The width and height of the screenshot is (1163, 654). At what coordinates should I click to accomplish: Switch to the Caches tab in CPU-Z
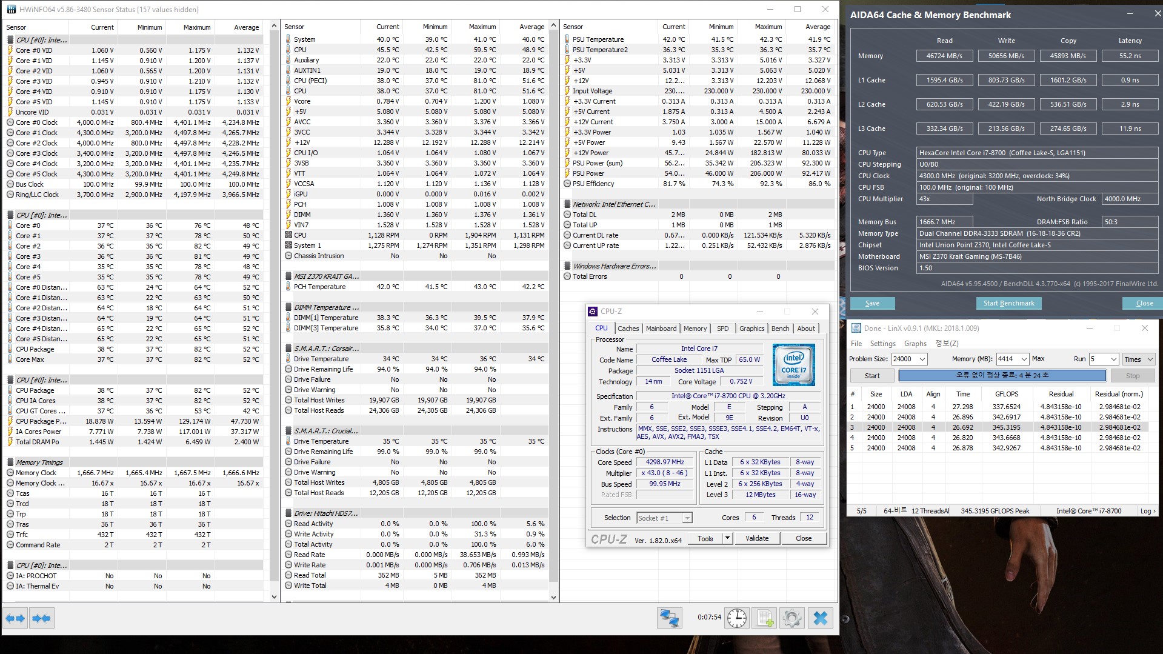click(628, 329)
